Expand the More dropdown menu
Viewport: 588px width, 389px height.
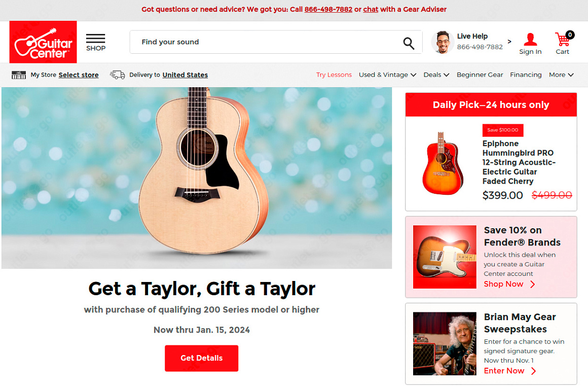(561, 75)
